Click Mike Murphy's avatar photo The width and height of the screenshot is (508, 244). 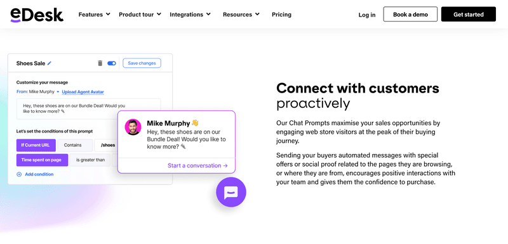(133, 127)
